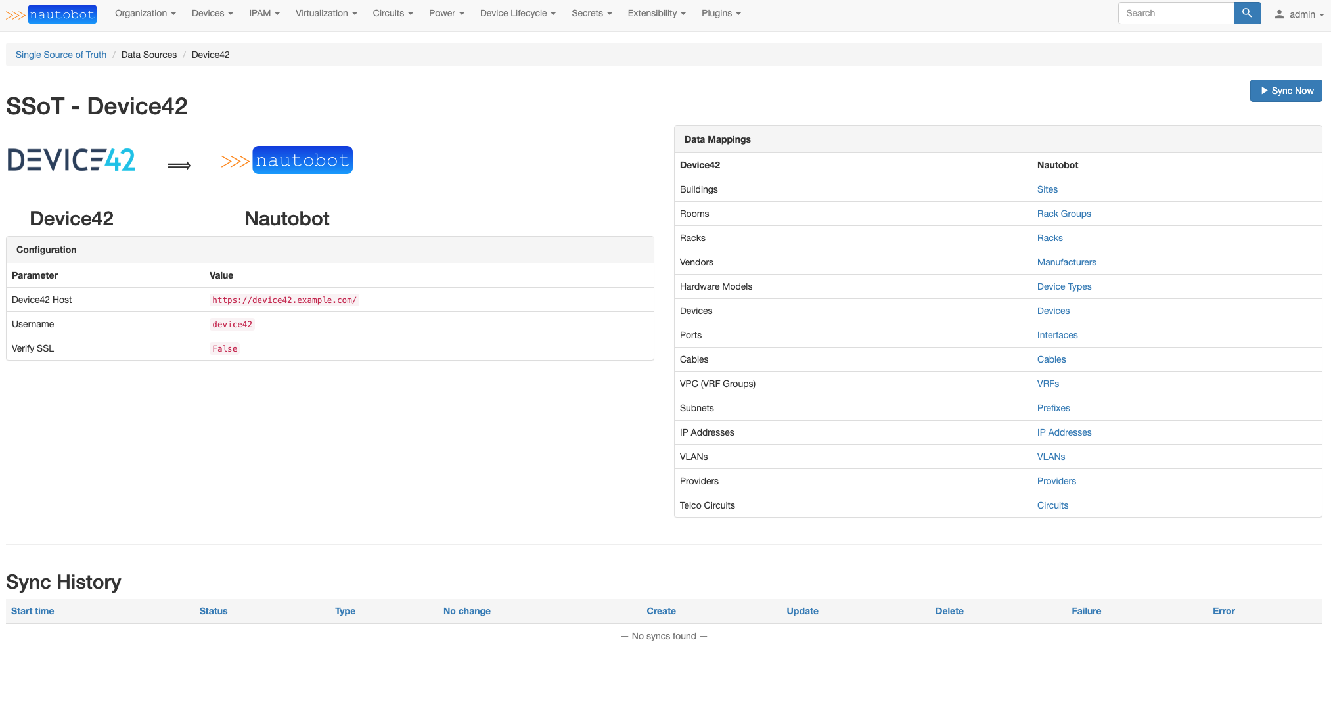
Task: Sort sync history by Create
Action: tap(661, 611)
